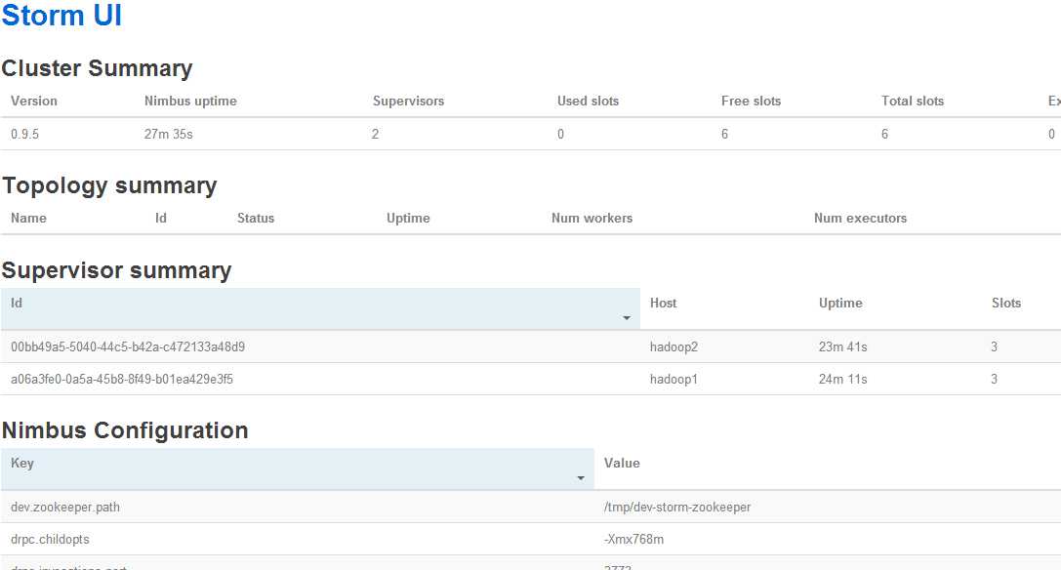
Task: Sort supervisors by the Host header
Action: pos(663,304)
